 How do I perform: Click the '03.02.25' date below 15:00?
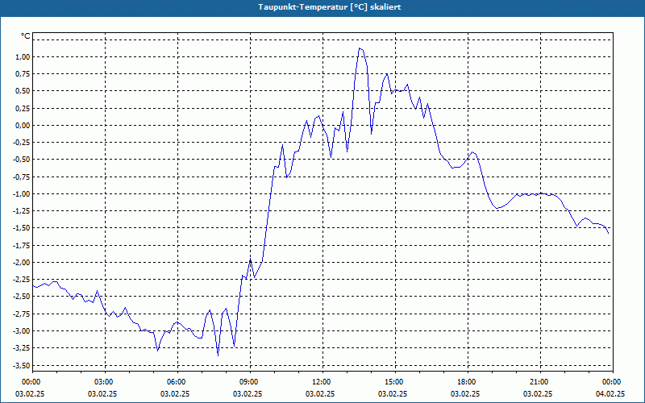(393, 394)
